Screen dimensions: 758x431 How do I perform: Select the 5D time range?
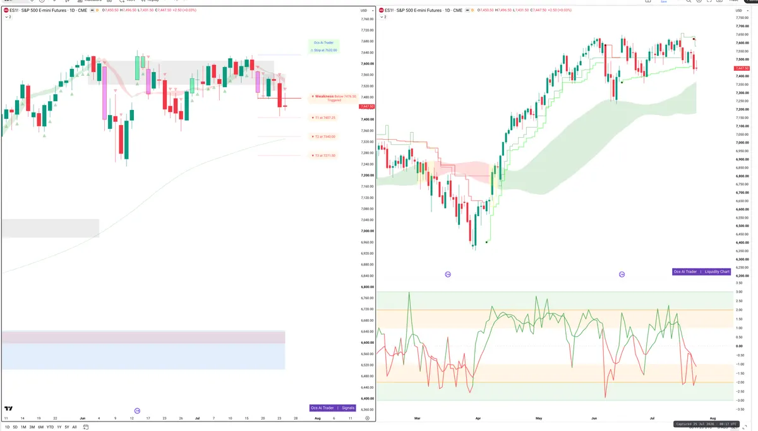[x=15, y=427]
